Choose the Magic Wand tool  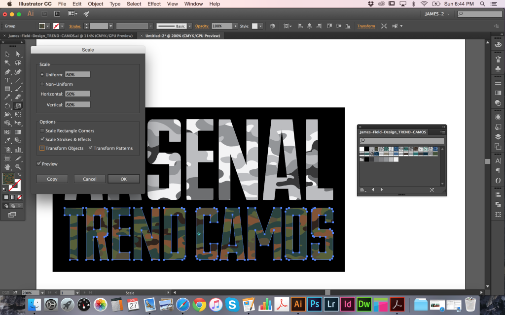point(7,63)
